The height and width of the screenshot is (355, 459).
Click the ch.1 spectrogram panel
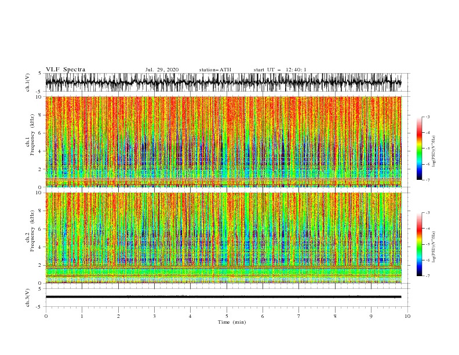pyautogui.click(x=224, y=142)
